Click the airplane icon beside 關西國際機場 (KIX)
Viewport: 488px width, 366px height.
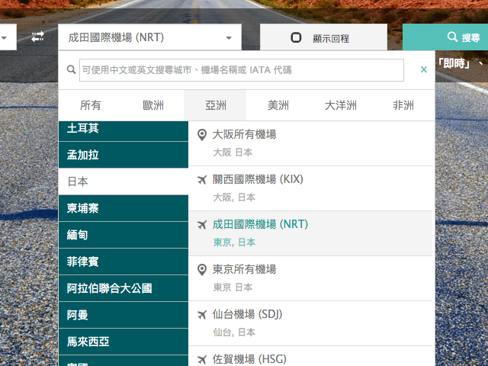pyautogui.click(x=202, y=180)
